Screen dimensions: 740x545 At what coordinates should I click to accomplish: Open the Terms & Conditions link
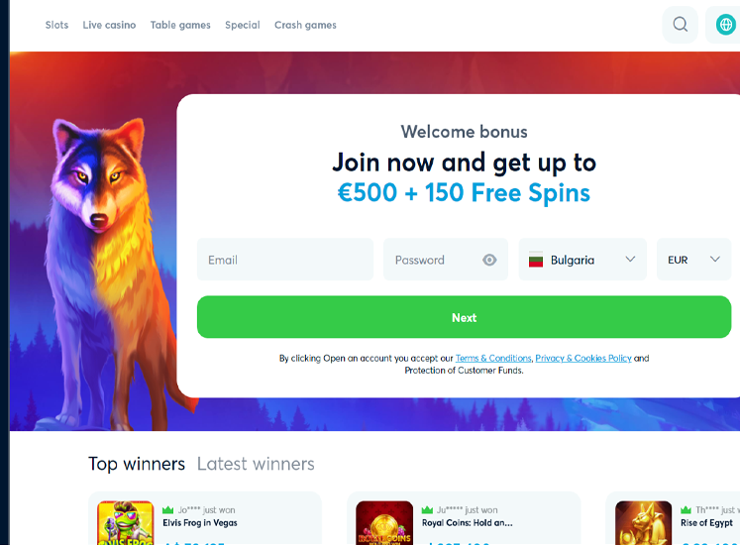[493, 358]
